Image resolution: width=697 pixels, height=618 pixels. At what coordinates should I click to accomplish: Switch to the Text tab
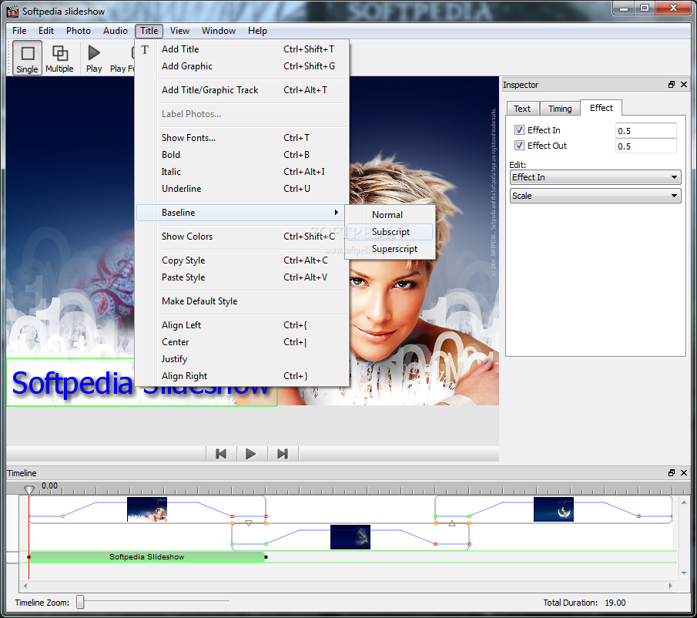pos(522,109)
